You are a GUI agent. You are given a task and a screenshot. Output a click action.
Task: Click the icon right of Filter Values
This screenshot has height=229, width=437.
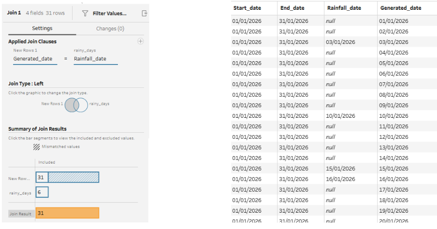click(x=145, y=14)
